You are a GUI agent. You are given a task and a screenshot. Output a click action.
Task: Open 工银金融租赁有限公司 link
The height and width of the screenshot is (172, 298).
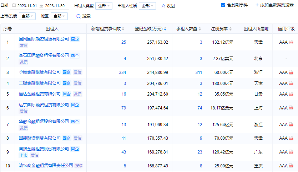tap(40, 83)
